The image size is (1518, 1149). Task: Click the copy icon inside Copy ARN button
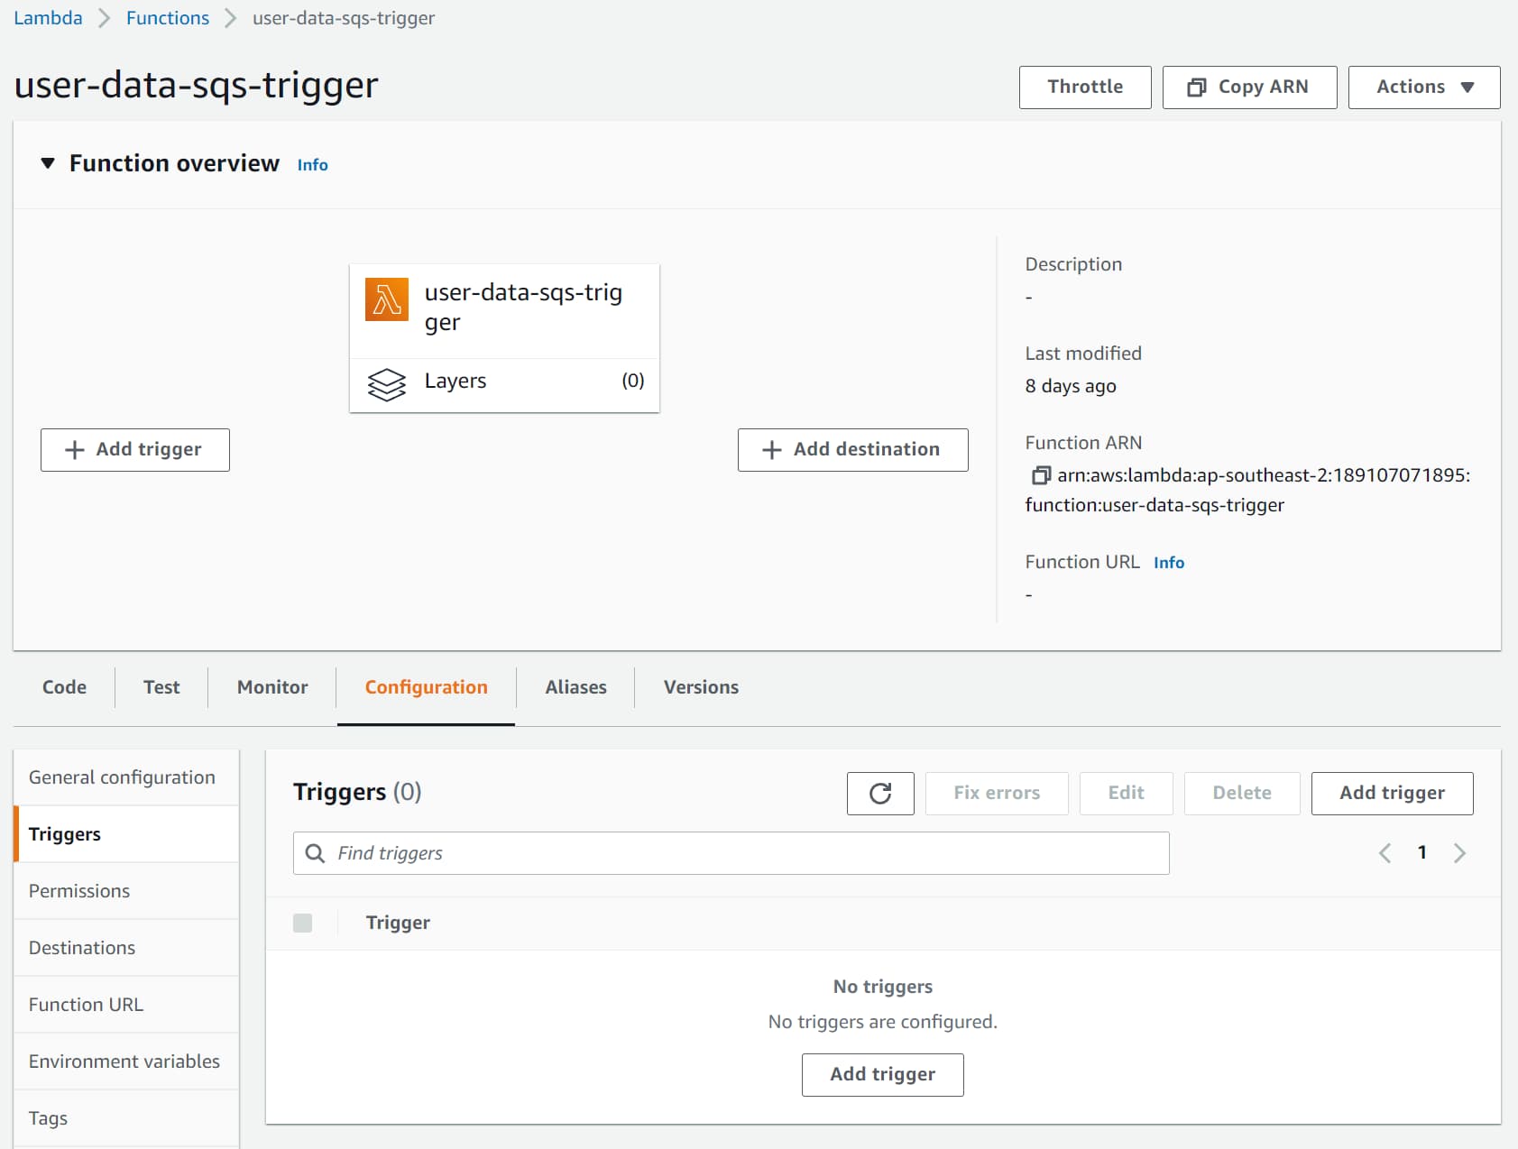pyautogui.click(x=1197, y=87)
